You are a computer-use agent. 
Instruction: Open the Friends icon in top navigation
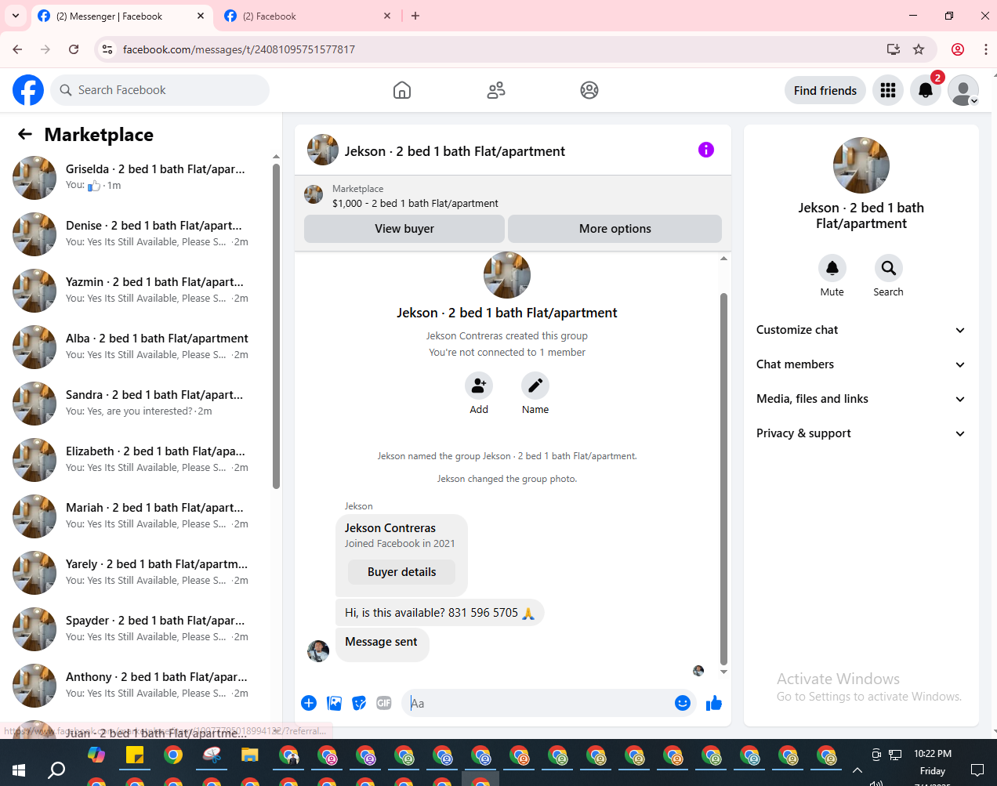click(496, 90)
